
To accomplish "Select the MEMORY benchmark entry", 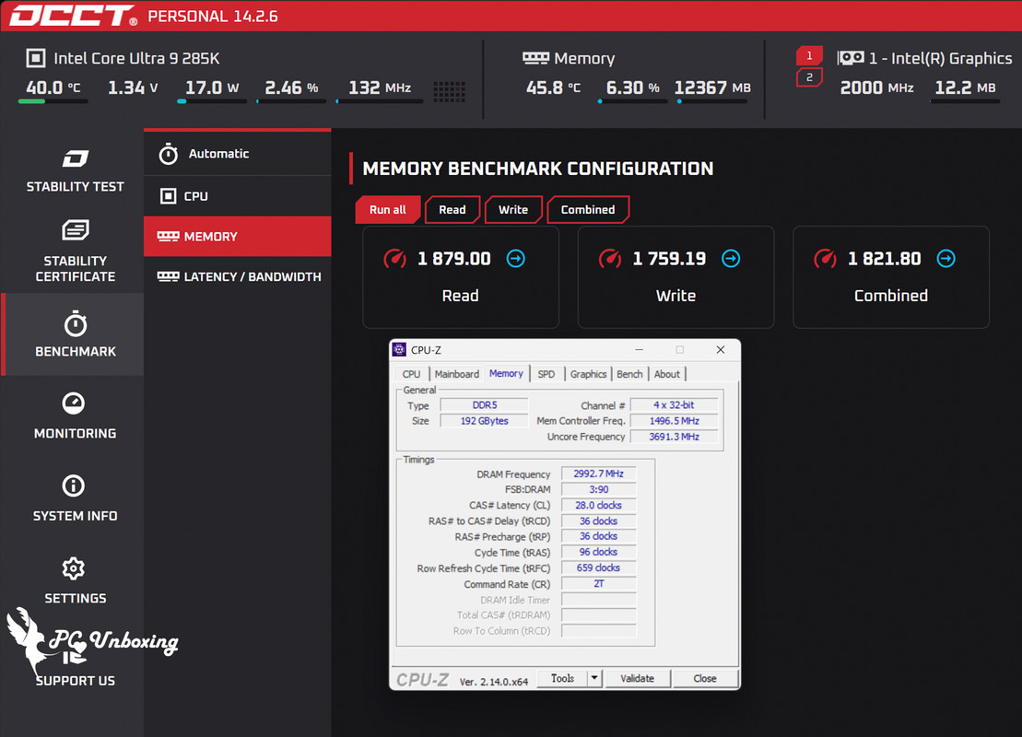I will 237,236.
